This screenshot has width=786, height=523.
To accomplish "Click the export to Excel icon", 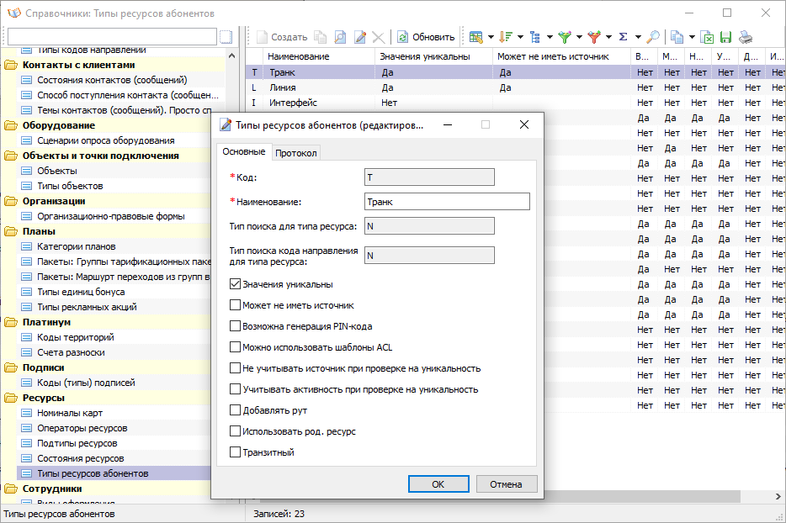I will pos(706,37).
